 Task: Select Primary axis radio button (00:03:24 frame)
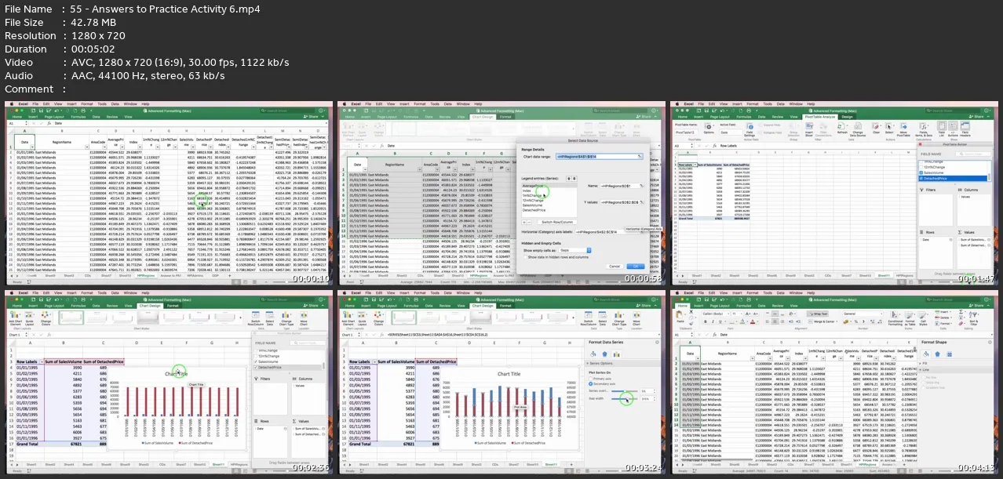click(x=590, y=379)
